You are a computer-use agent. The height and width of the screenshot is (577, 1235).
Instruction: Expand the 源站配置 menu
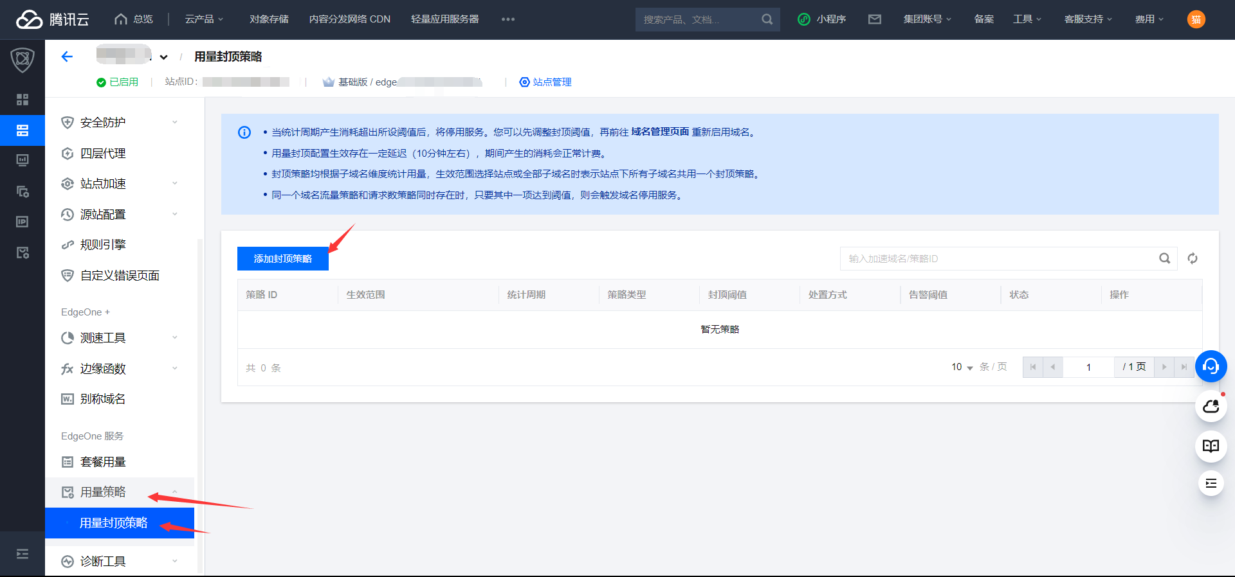tap(120, 215)
